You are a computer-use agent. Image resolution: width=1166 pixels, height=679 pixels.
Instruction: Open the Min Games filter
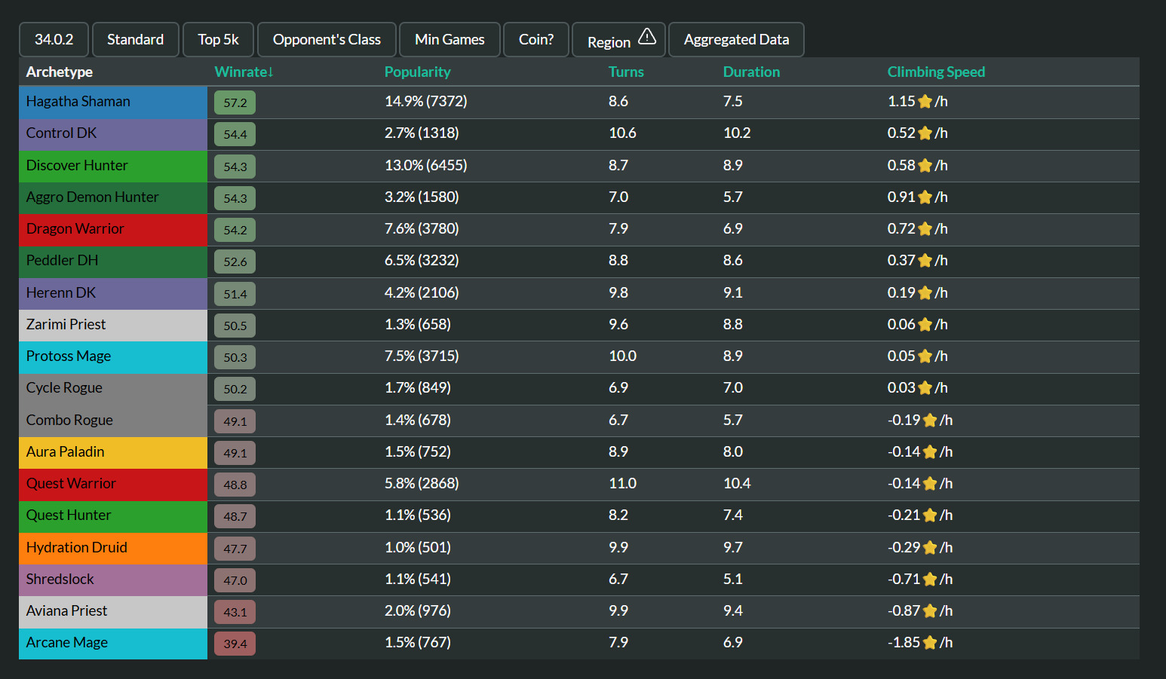pyautogui.click(x=450, y=39)
